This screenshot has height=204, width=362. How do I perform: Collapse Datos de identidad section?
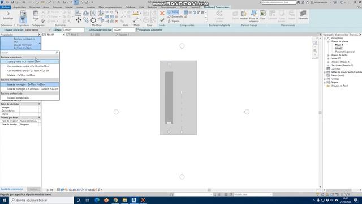[x=39, y=104]
